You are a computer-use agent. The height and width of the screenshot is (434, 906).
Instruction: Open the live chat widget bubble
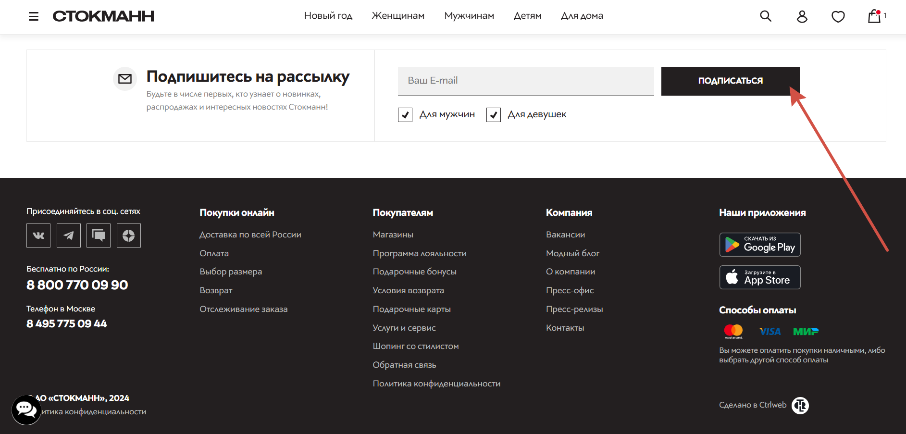click(x=26, y=410)
